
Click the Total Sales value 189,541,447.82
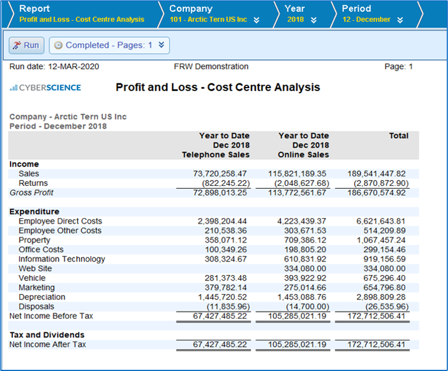pyautogui.click(x=376, y=173)
